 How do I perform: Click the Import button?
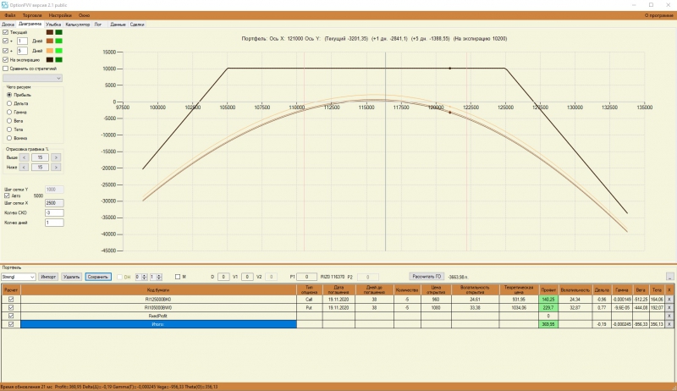(48, 277)
